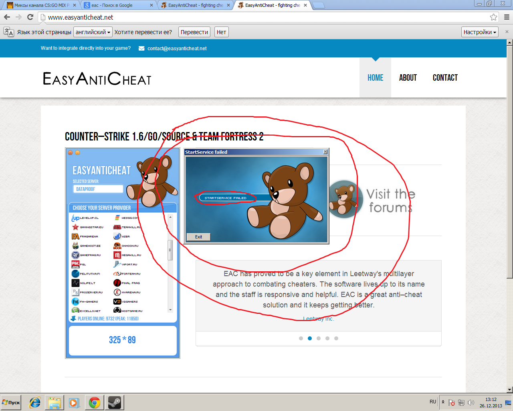Click the Forteam.ru provider logo

point(117,274)
